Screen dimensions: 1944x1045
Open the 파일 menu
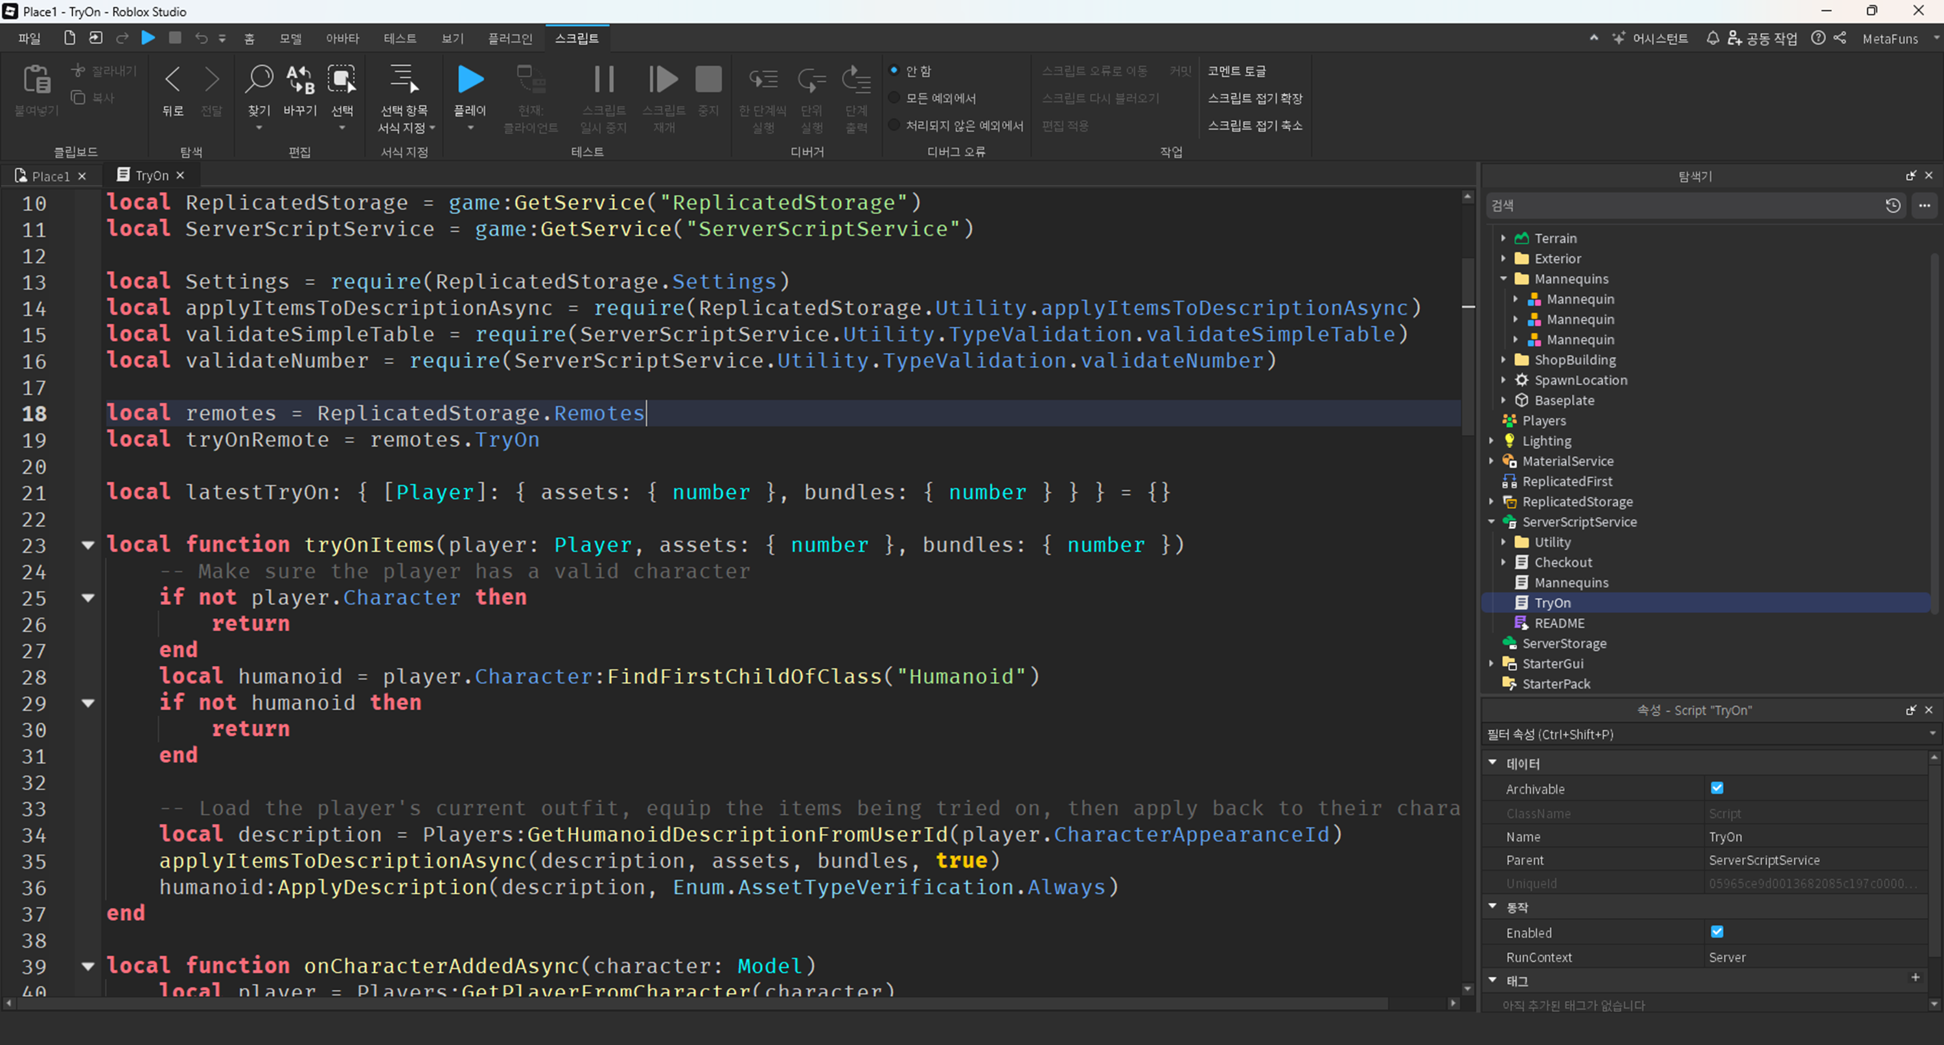29,38
